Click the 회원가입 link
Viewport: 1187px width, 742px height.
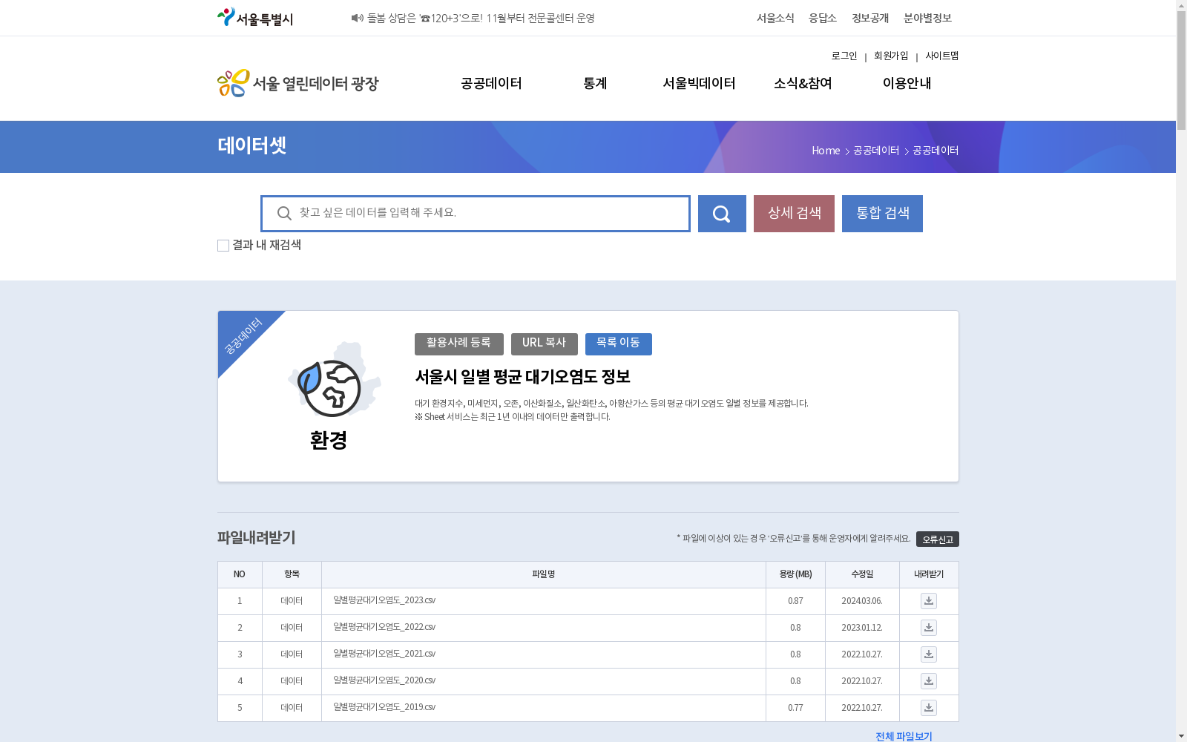tap(891, 56)
